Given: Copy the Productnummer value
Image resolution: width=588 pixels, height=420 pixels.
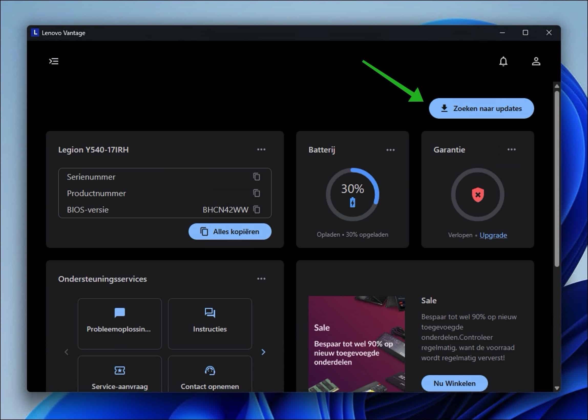Looking at the screenshot, I should (257, 193).
